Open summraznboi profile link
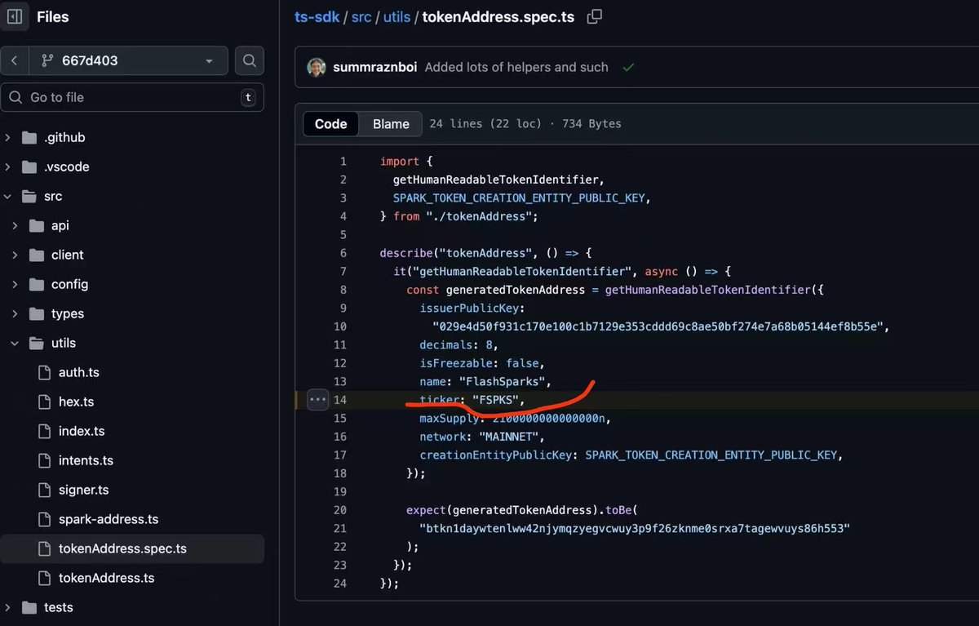 click(x=375, y=68)
